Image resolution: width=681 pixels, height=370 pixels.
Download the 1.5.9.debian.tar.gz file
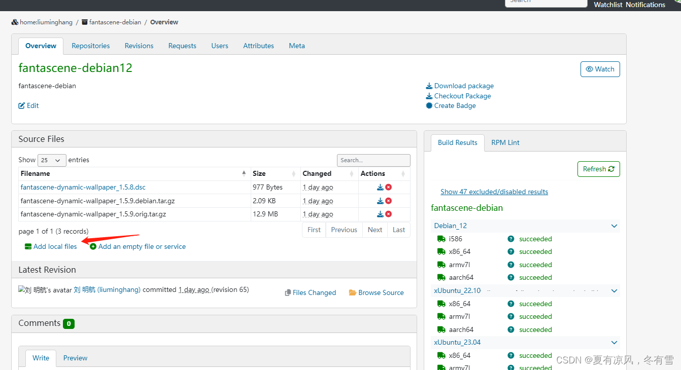pos(380,201)
